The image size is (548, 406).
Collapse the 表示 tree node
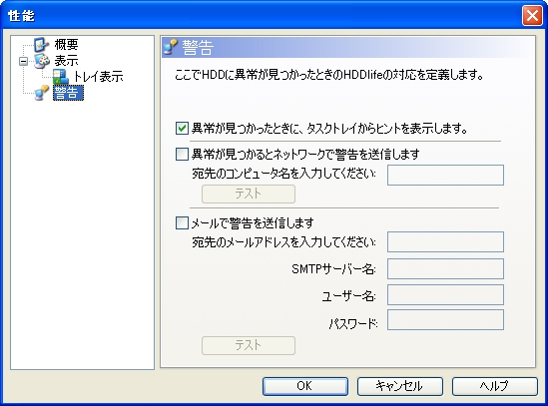pyautogui.click(x=23, y=62)
